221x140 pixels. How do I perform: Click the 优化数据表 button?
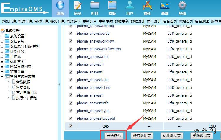(172, 136)
